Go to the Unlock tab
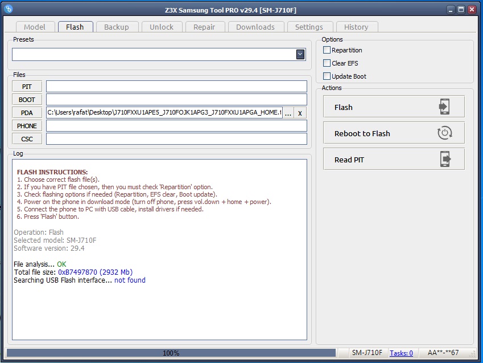 coord(162,27)
